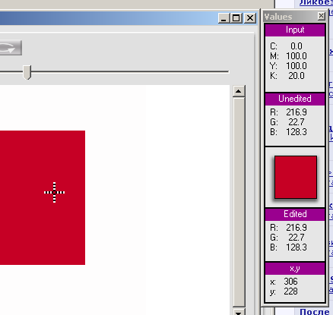Select the slider thumb handle

coord(27,72)
